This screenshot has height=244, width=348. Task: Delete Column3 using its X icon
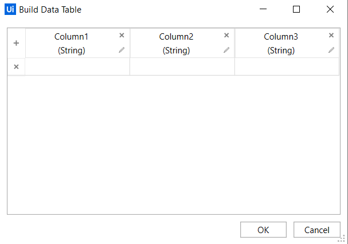(331, 35)
